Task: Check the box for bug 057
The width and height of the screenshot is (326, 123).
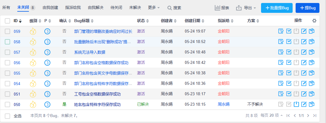Action: click(7, 52)
